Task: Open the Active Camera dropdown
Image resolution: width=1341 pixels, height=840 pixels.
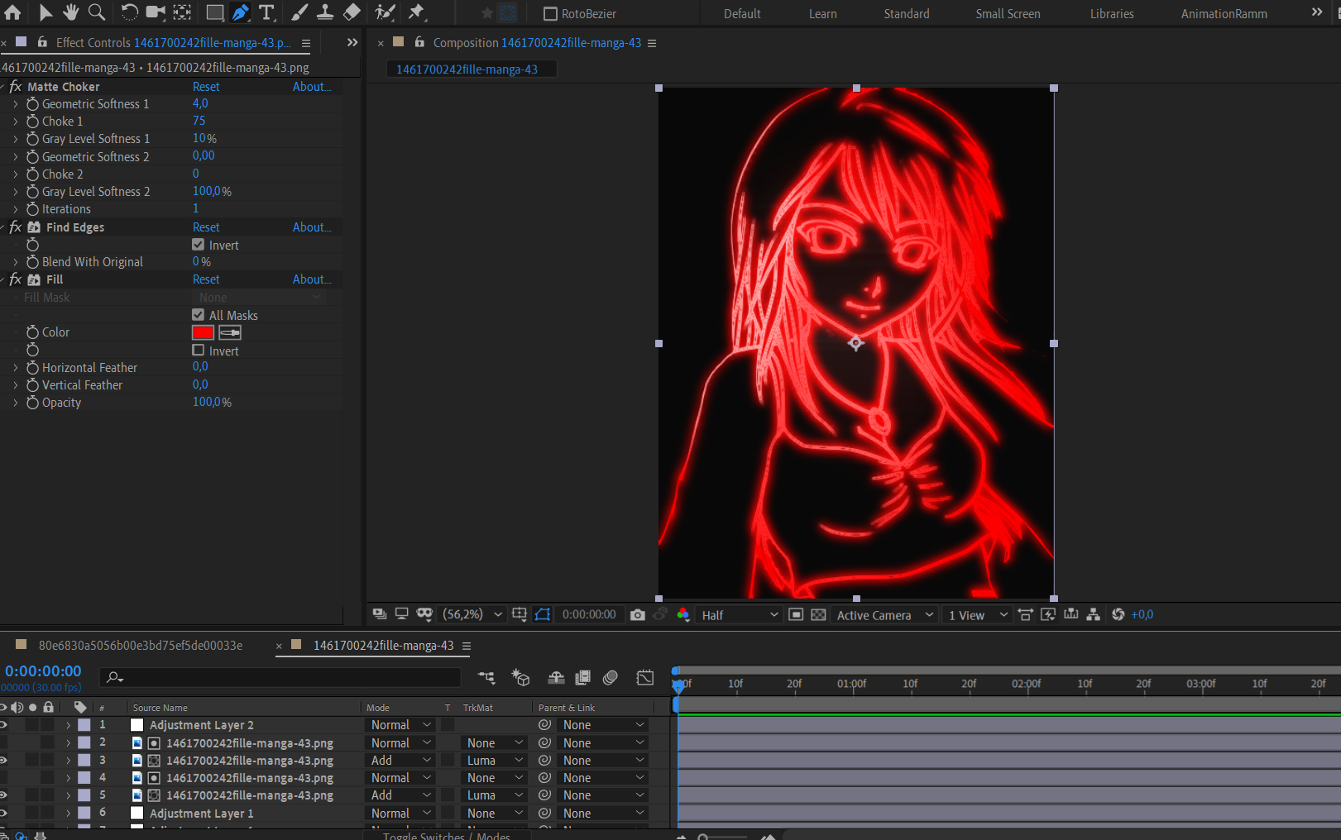Action: pyautogui.click(x=884, y=615)
